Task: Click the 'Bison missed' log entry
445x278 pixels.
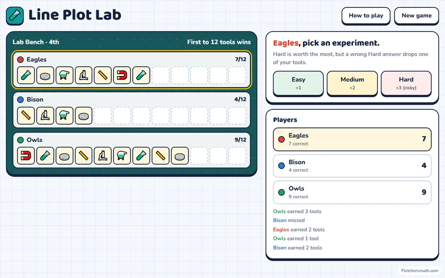Action: 289,221
